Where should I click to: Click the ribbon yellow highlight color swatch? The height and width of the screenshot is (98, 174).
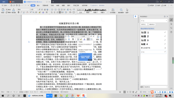[39, 12]
